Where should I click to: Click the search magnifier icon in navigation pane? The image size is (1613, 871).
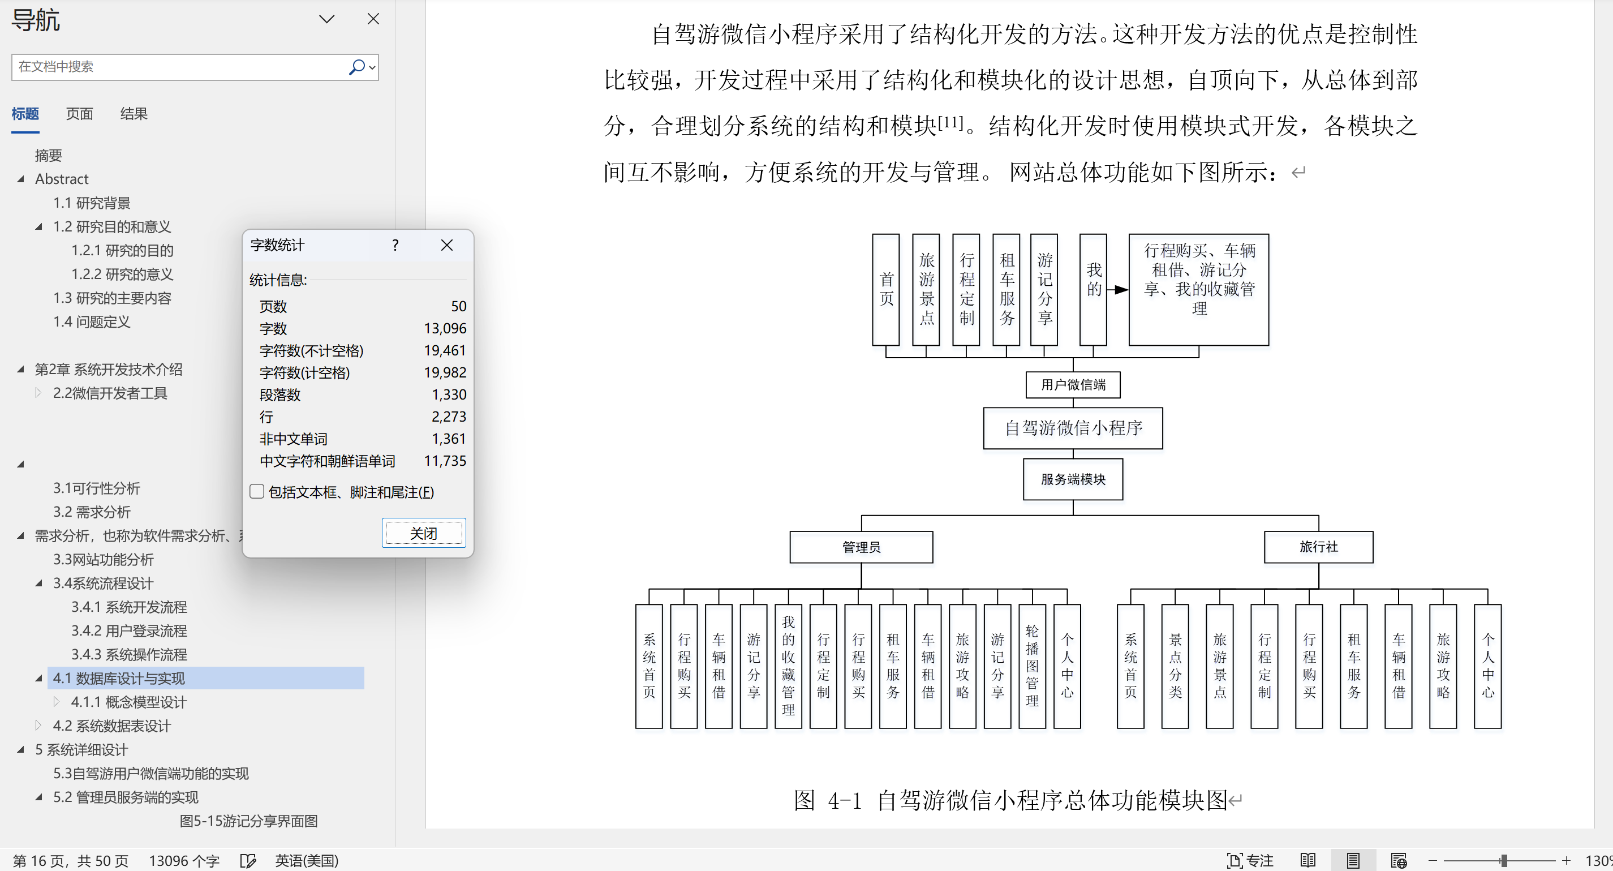356,66
